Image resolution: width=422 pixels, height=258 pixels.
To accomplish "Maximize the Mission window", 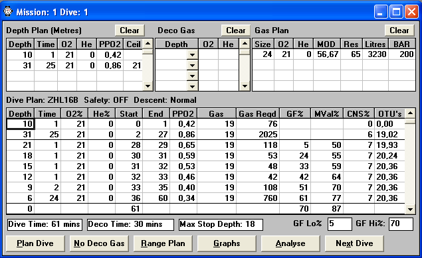I will point(396,12).
